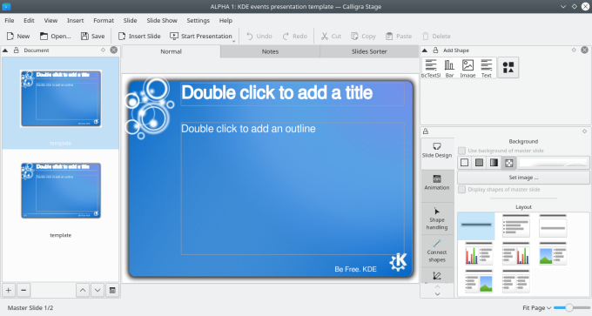The width and height of the screenshot is (592, 316).
Task: Open the Slide menu
Action: click(x=131, y=20)
